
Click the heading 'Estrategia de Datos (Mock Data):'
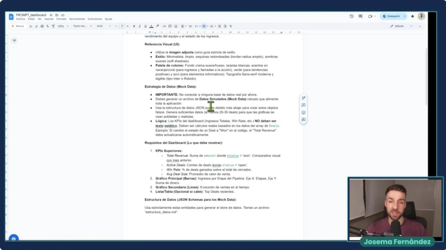[x=170, y=86]
